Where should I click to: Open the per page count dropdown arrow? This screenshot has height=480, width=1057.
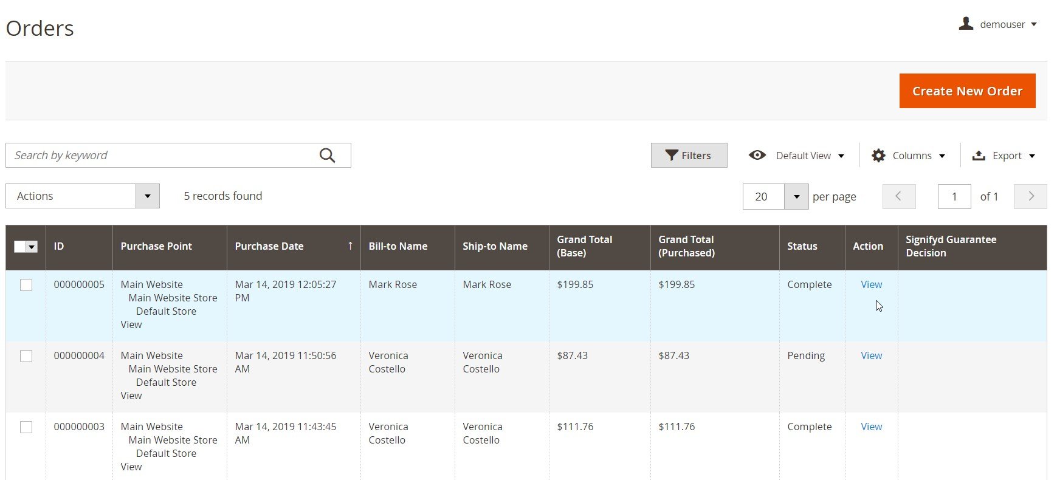[796, 196]
